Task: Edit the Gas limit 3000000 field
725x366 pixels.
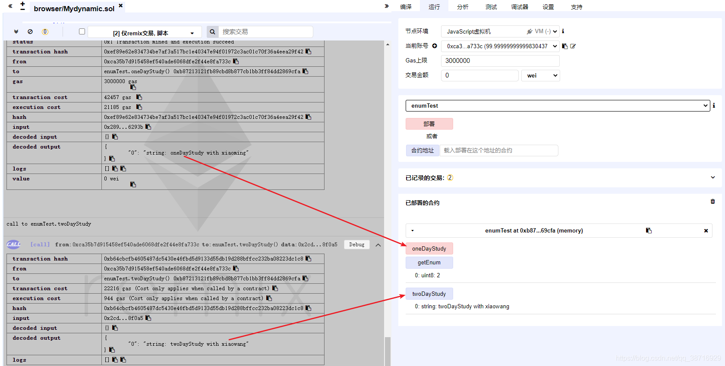Action: 500,61
